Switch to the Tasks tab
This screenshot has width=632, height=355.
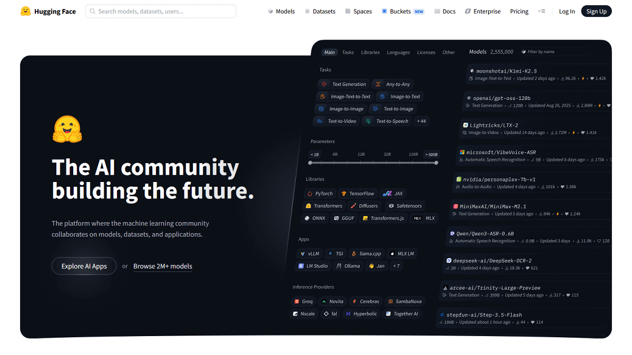point(348,52)
